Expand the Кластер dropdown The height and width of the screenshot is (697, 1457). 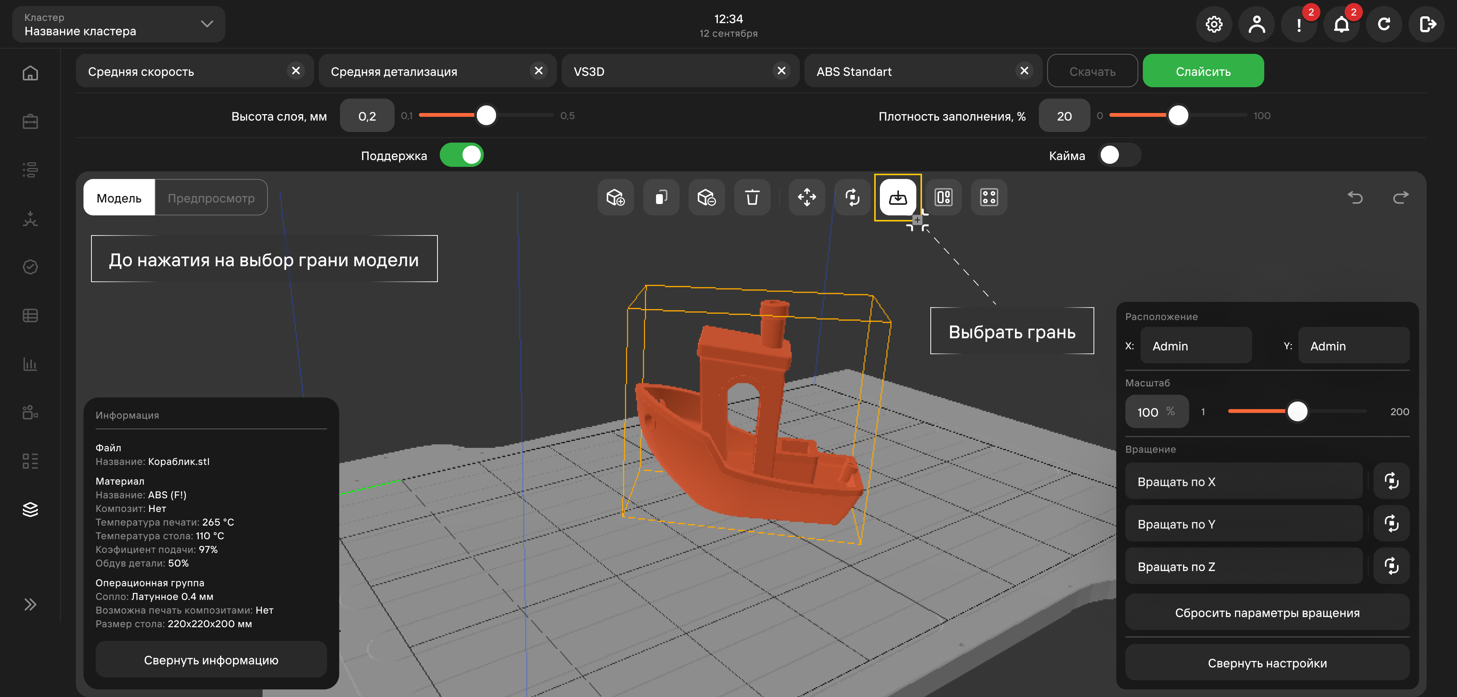[x=119, y=24]
